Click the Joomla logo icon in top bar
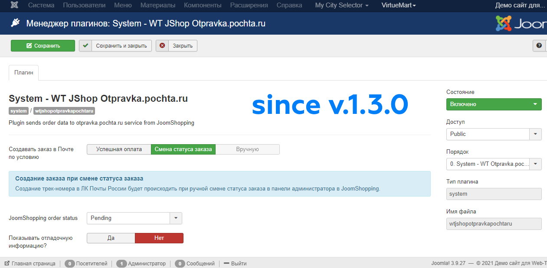 [15, 5]
